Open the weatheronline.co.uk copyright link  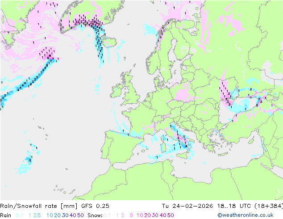pyautogui.click(x=246, y=215)
